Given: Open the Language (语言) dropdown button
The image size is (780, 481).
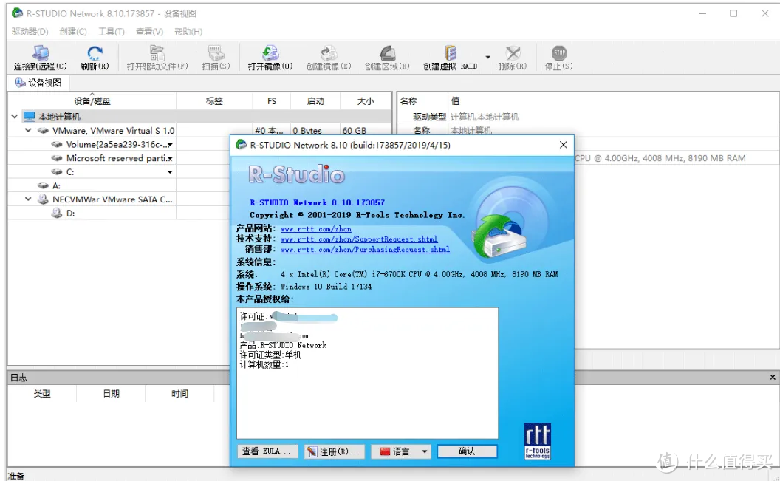Looking at the screenshot, I should coord(401,451).
